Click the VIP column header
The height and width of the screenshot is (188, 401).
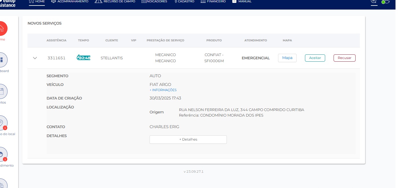point(134,40)
